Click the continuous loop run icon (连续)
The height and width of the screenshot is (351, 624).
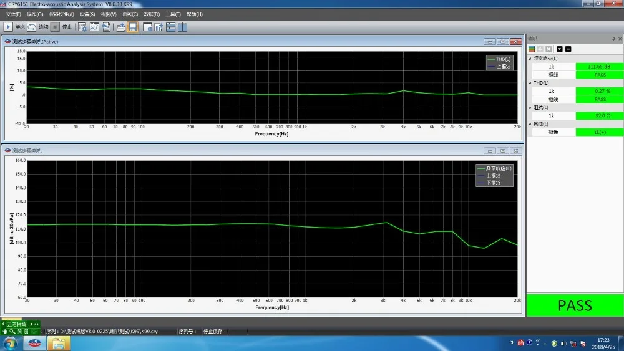31,27
